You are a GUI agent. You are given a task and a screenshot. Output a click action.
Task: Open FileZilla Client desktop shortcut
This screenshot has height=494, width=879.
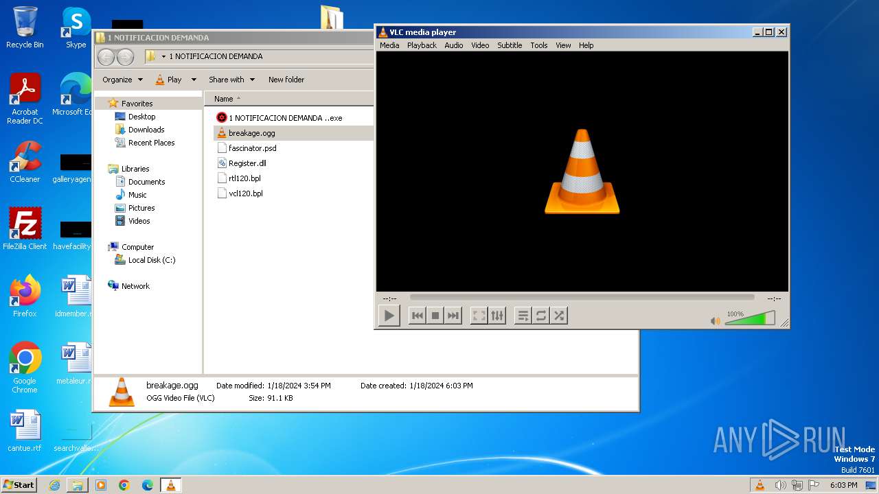tap(25, 228)
